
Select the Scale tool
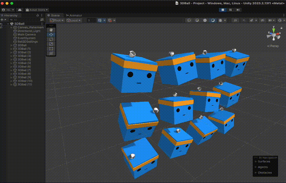click(51, 44)
